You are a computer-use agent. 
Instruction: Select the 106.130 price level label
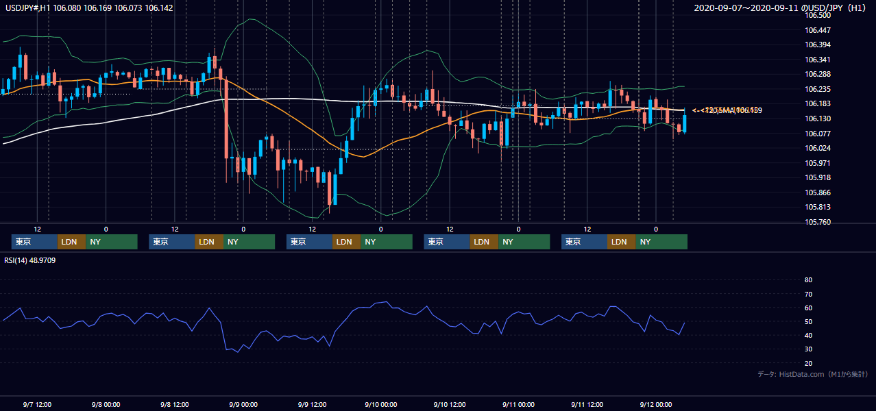(818, 119)
